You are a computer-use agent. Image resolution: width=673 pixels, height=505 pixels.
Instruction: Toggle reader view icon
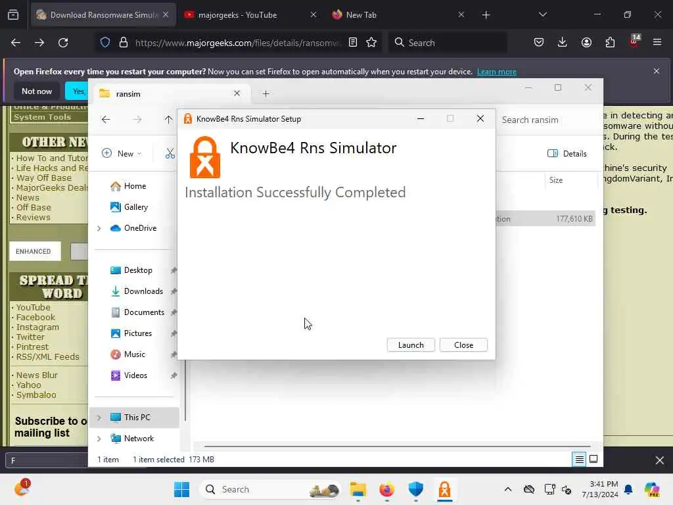(353, 43)
